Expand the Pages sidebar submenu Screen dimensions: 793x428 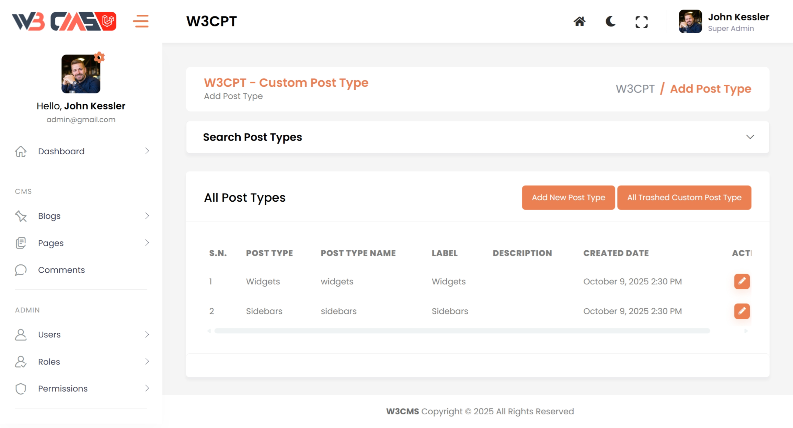[x=147, y=243]
